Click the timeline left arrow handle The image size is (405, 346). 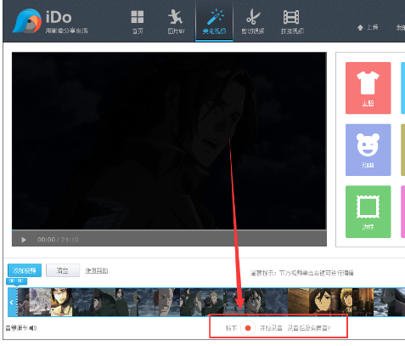(12, 302)
